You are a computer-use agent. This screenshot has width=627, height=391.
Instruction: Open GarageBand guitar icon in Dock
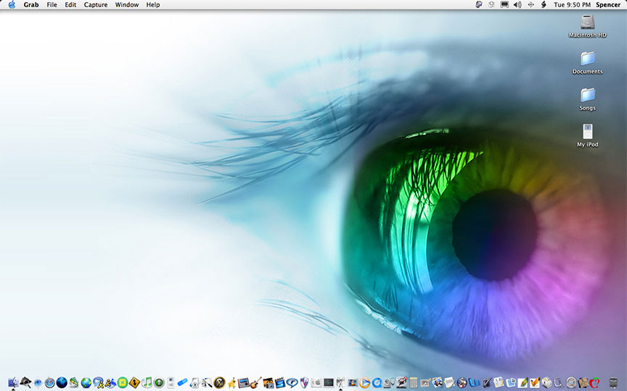256,383
